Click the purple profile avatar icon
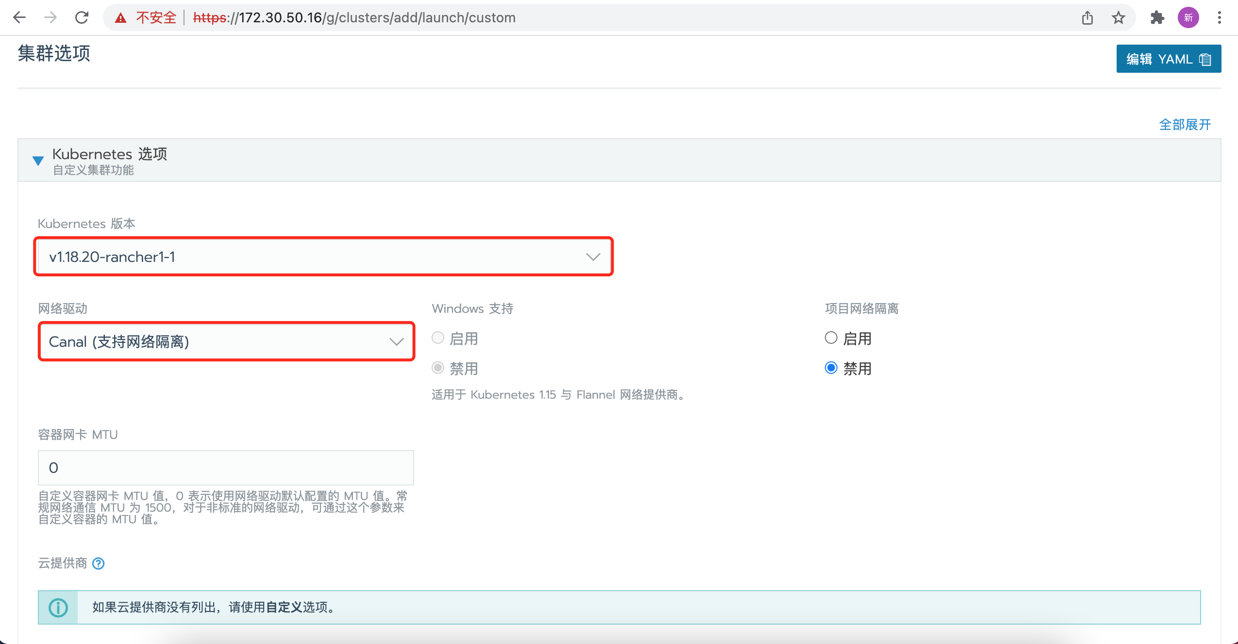Screen dimensions: 1238x644 [x=1188, y=18]
